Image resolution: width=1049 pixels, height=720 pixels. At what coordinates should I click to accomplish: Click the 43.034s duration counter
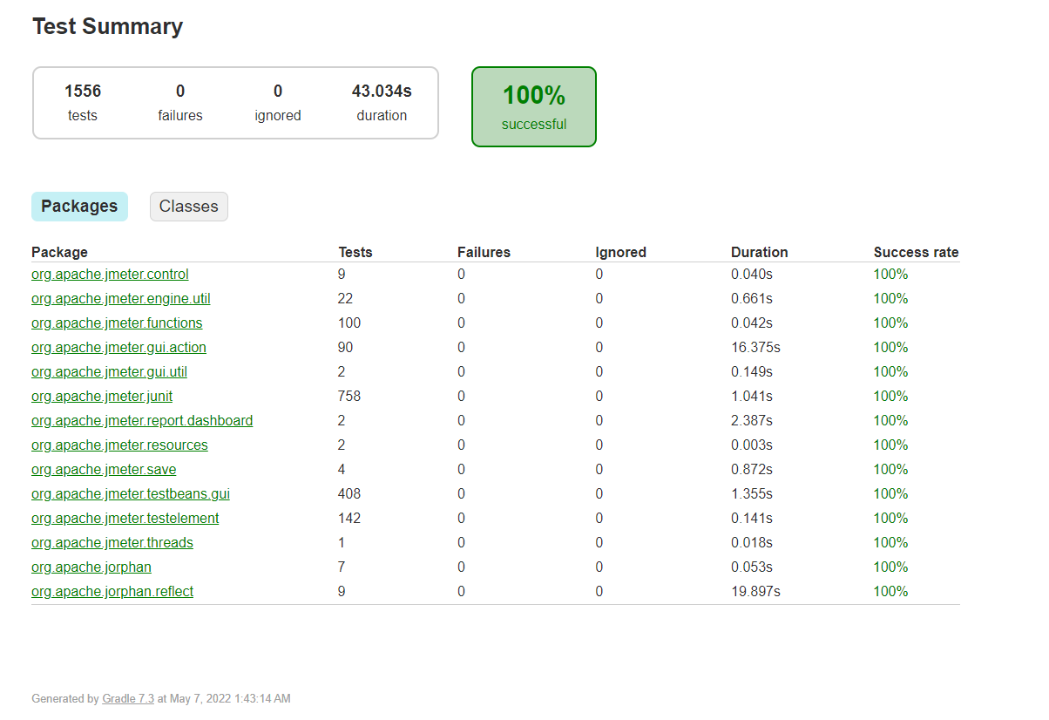click(x=382, y=102)
